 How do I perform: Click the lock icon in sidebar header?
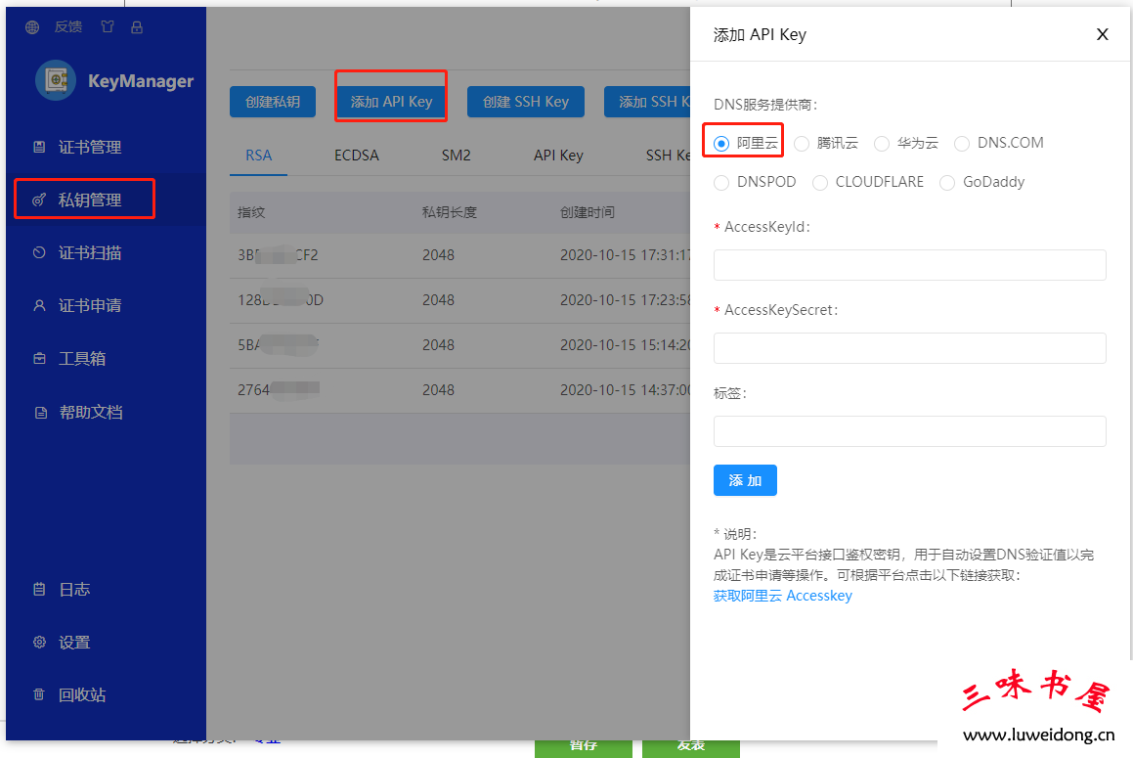137,27
